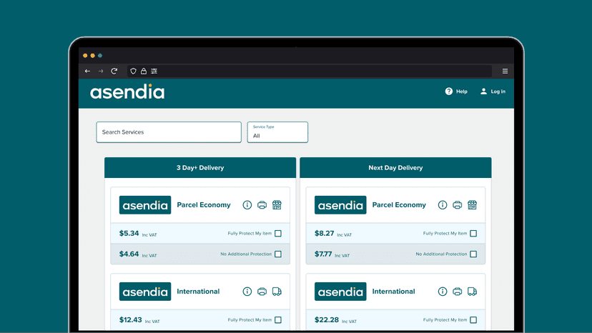
Task: Click the browser address bar
Action: 310,71
